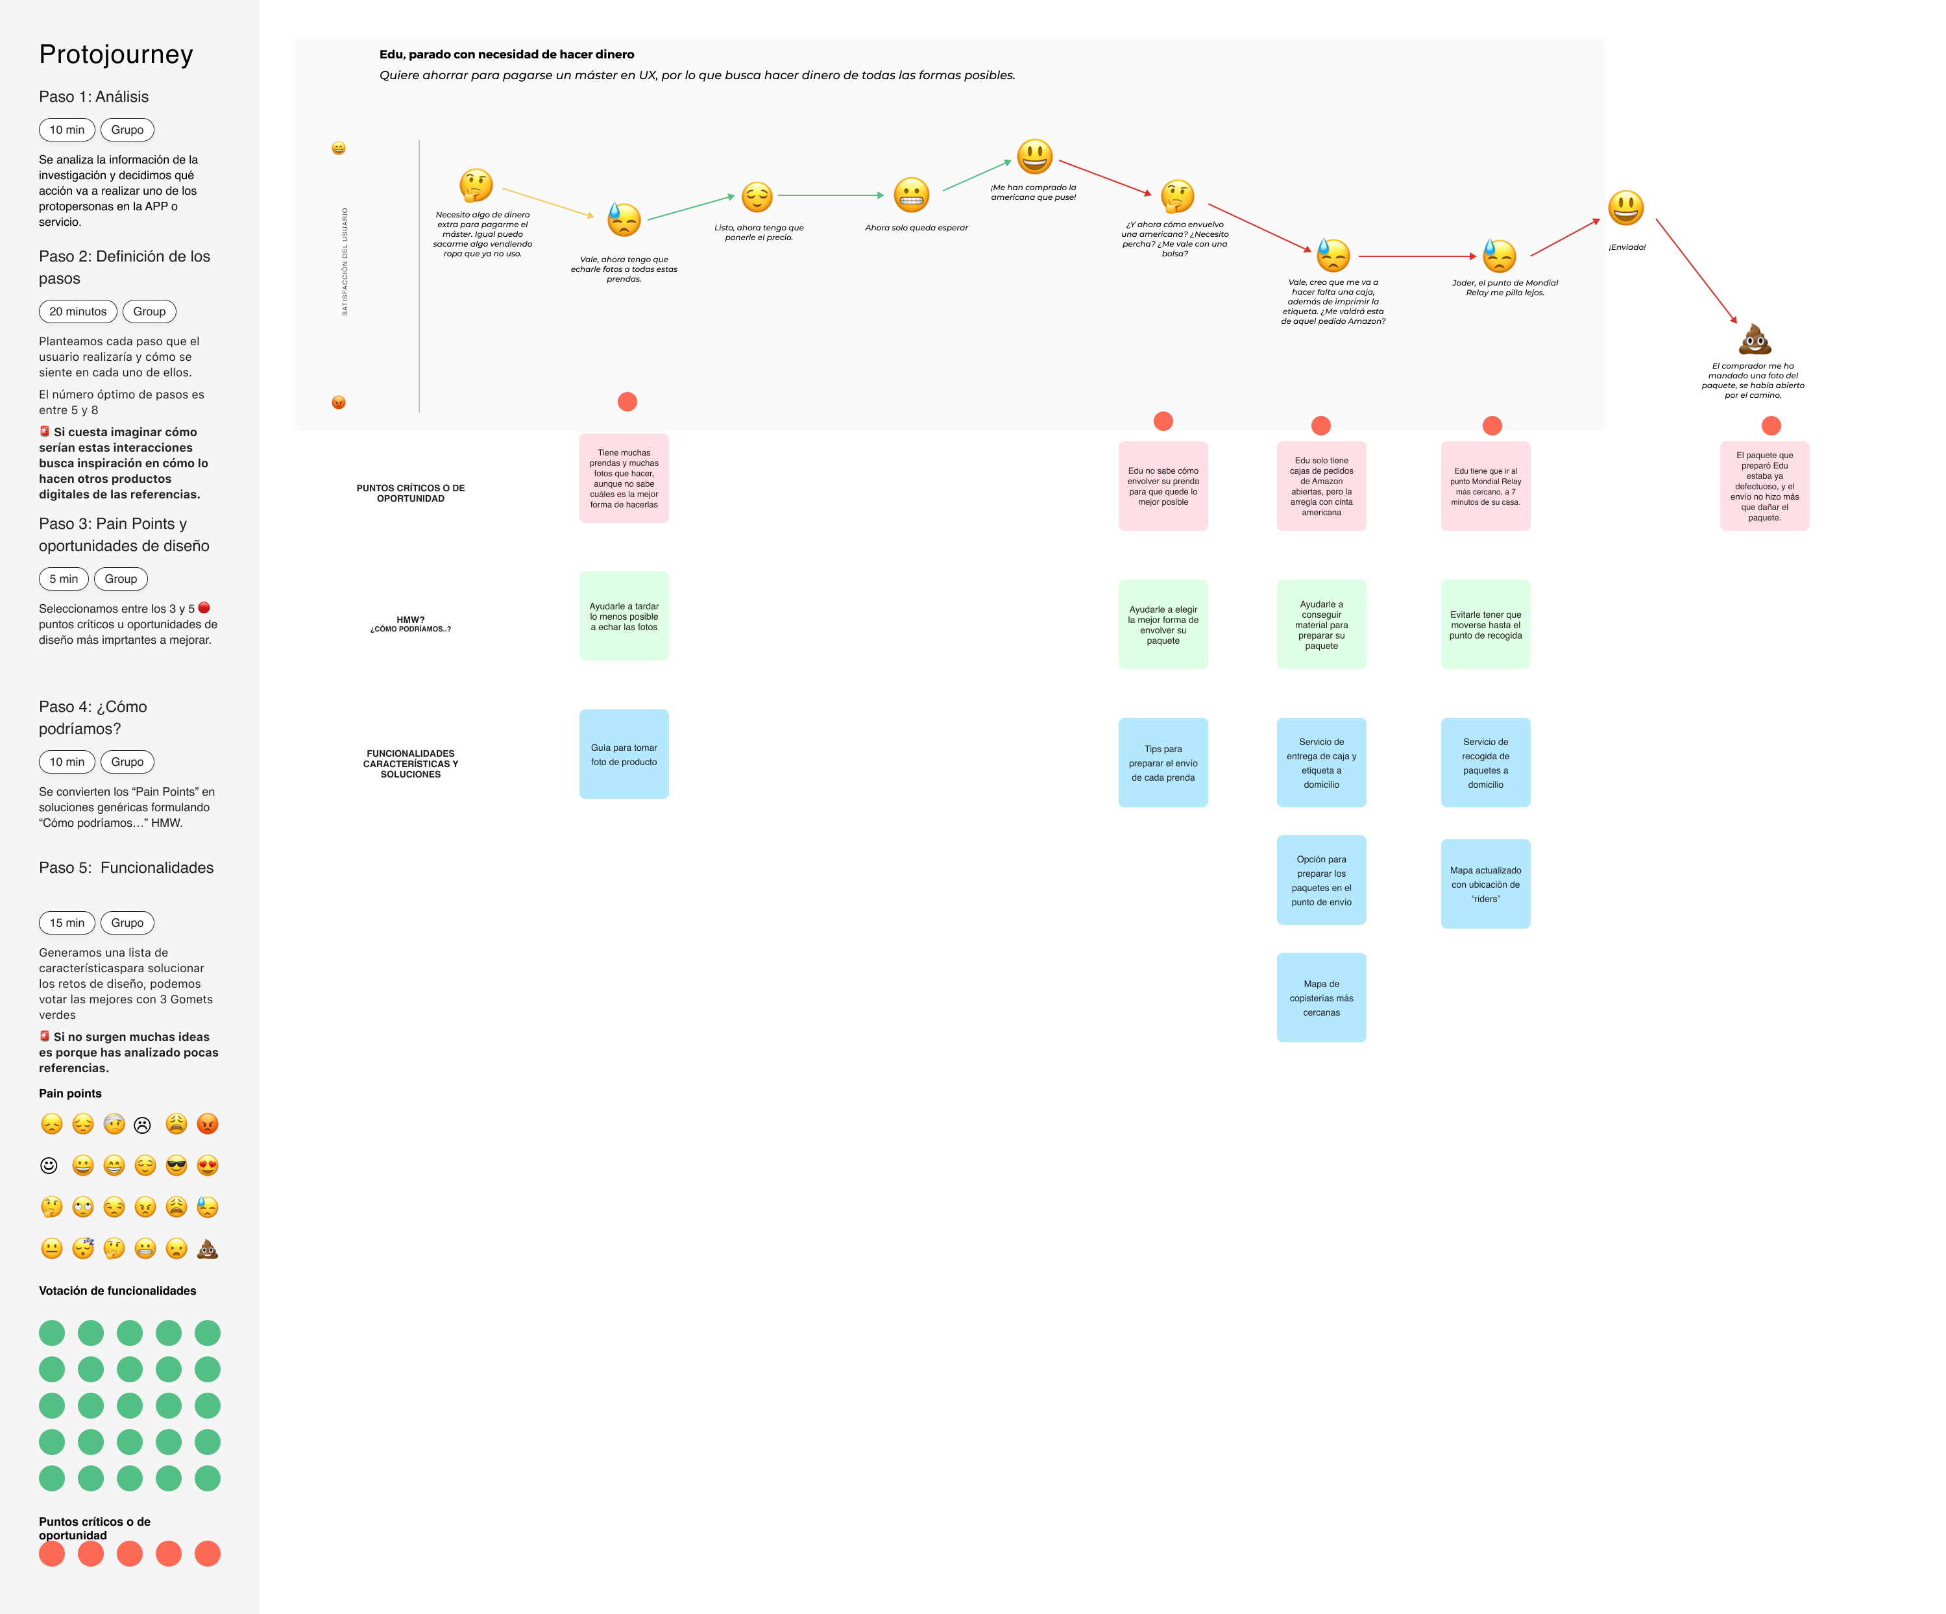Viewport: 1946px width, 1614px height.
Task: Click the poop emoji above 'El comprador' text
Action: point(1754,339)
